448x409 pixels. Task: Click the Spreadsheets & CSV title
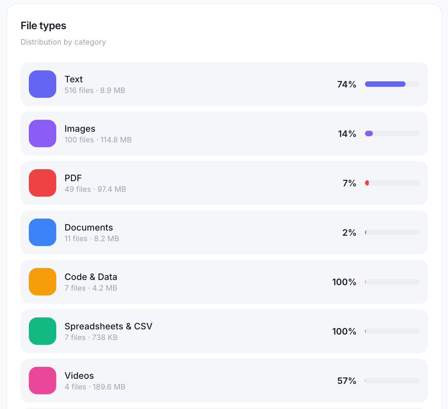click(108, 326)
